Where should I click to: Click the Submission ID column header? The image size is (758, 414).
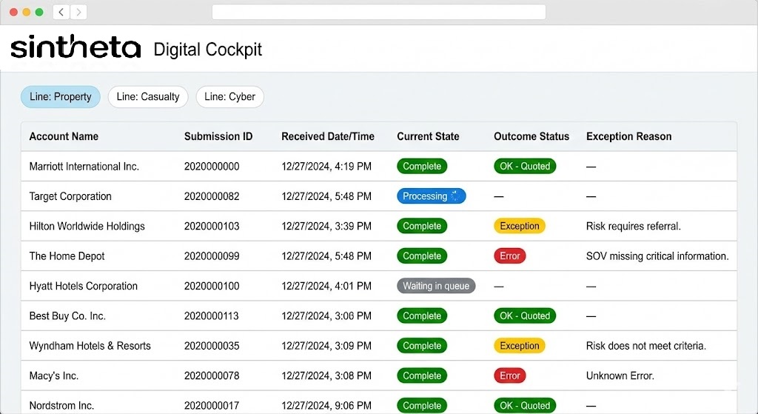coord(218,136)
